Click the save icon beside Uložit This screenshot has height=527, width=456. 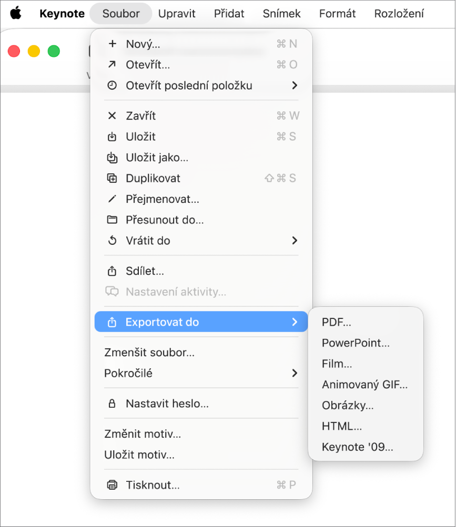coord(112,137)
